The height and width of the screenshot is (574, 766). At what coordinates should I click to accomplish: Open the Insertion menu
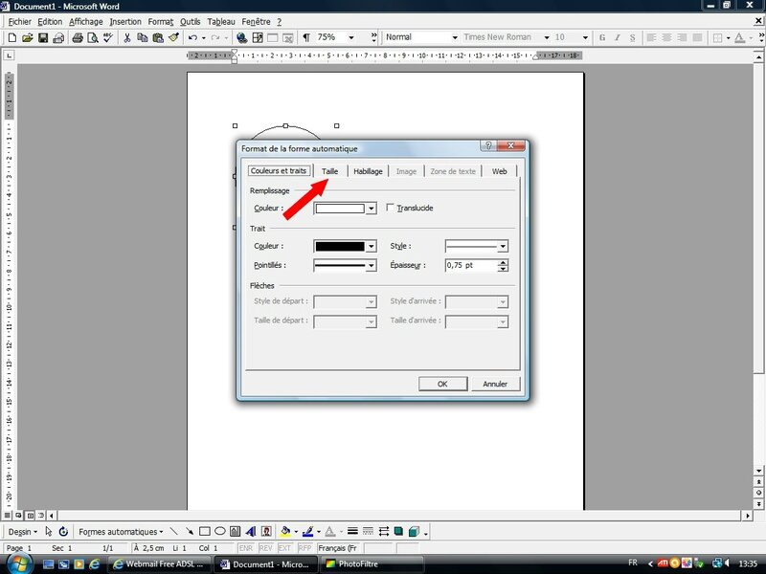tap(125, 21)
